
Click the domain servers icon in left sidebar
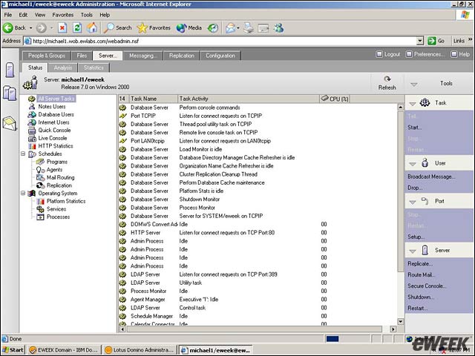point(10,93)
